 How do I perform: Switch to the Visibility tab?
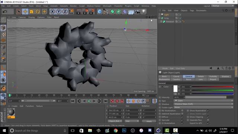point(213,76)
